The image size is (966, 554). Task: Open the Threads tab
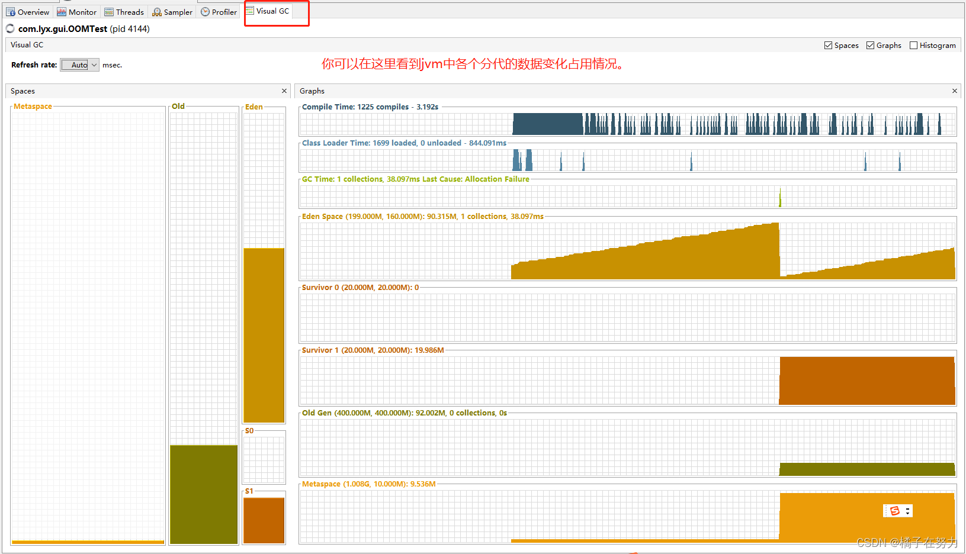click(124, 12)
